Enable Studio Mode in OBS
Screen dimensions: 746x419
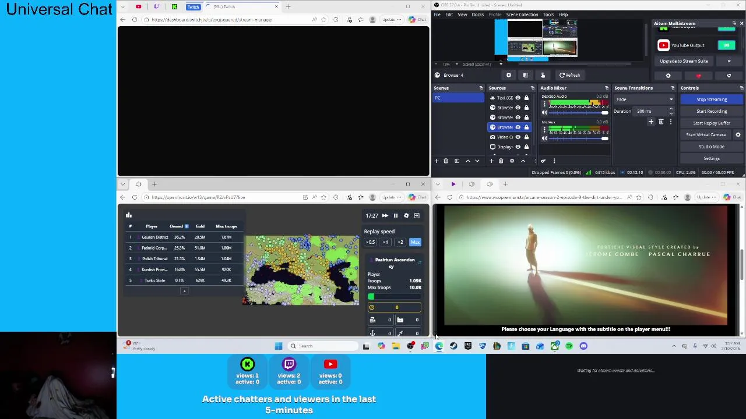coord(712,147)
